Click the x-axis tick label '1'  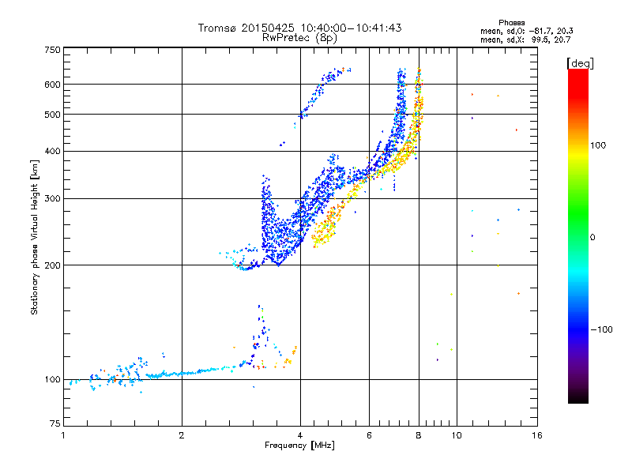63,435
